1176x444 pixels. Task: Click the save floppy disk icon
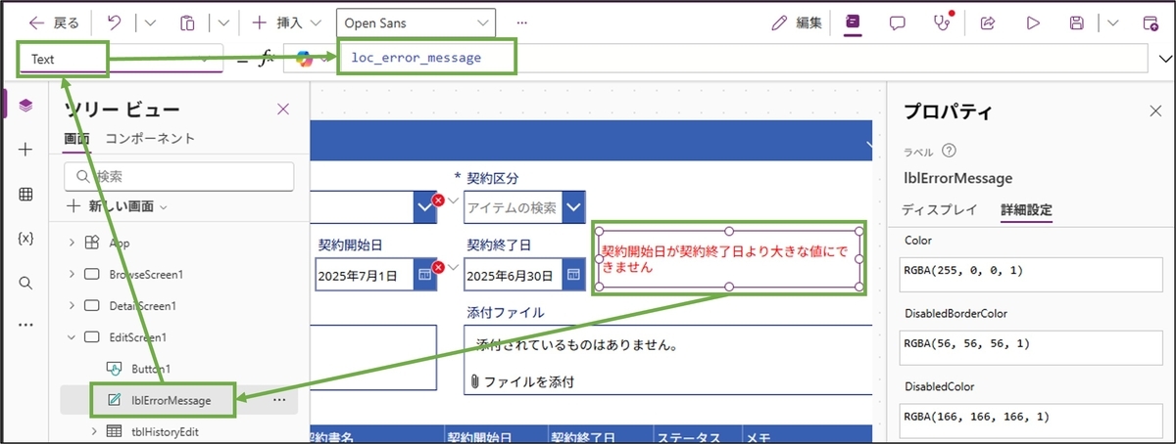coord(1077,22)
